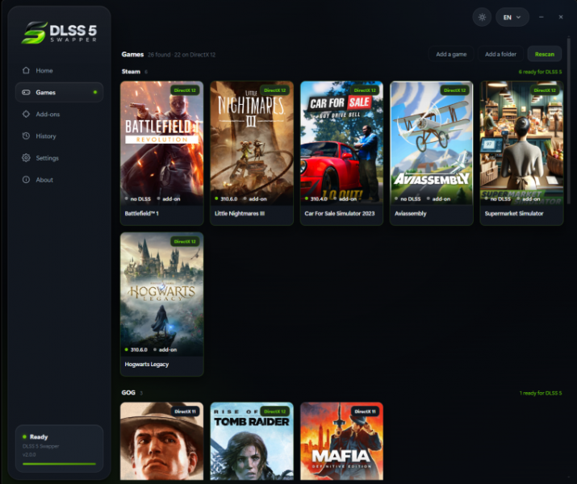Click the 'Supermarket Simulator' title text

514,213
